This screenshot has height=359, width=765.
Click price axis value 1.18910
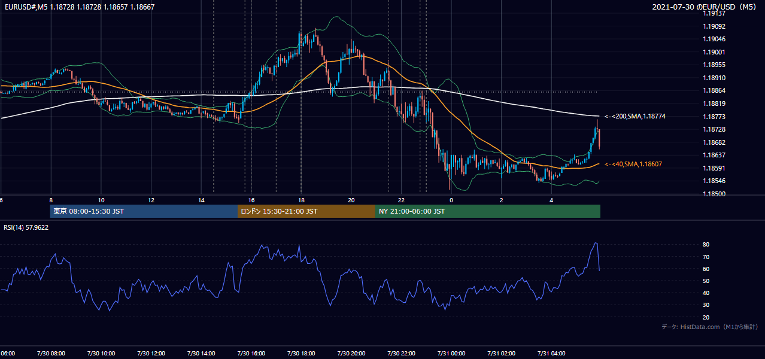click(715, 78)
